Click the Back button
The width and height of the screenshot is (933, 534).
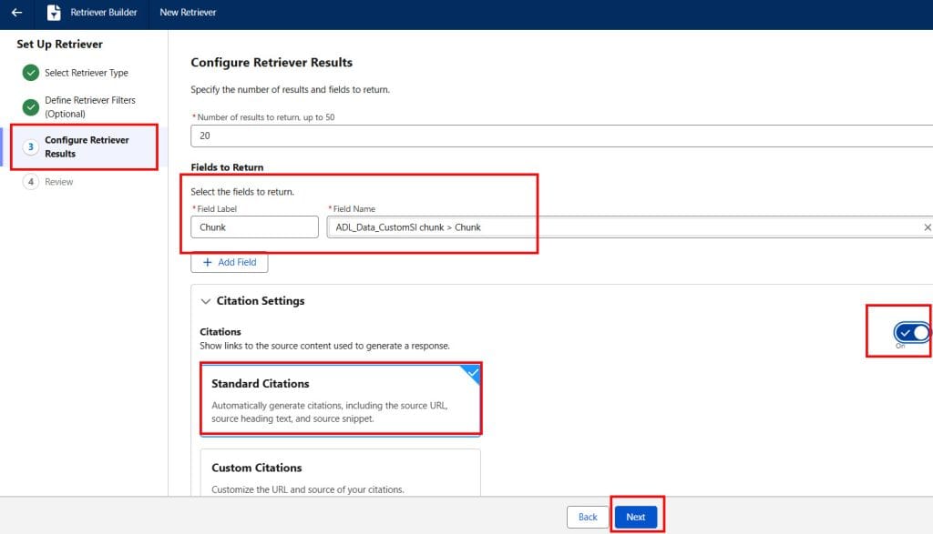[588, 517]
